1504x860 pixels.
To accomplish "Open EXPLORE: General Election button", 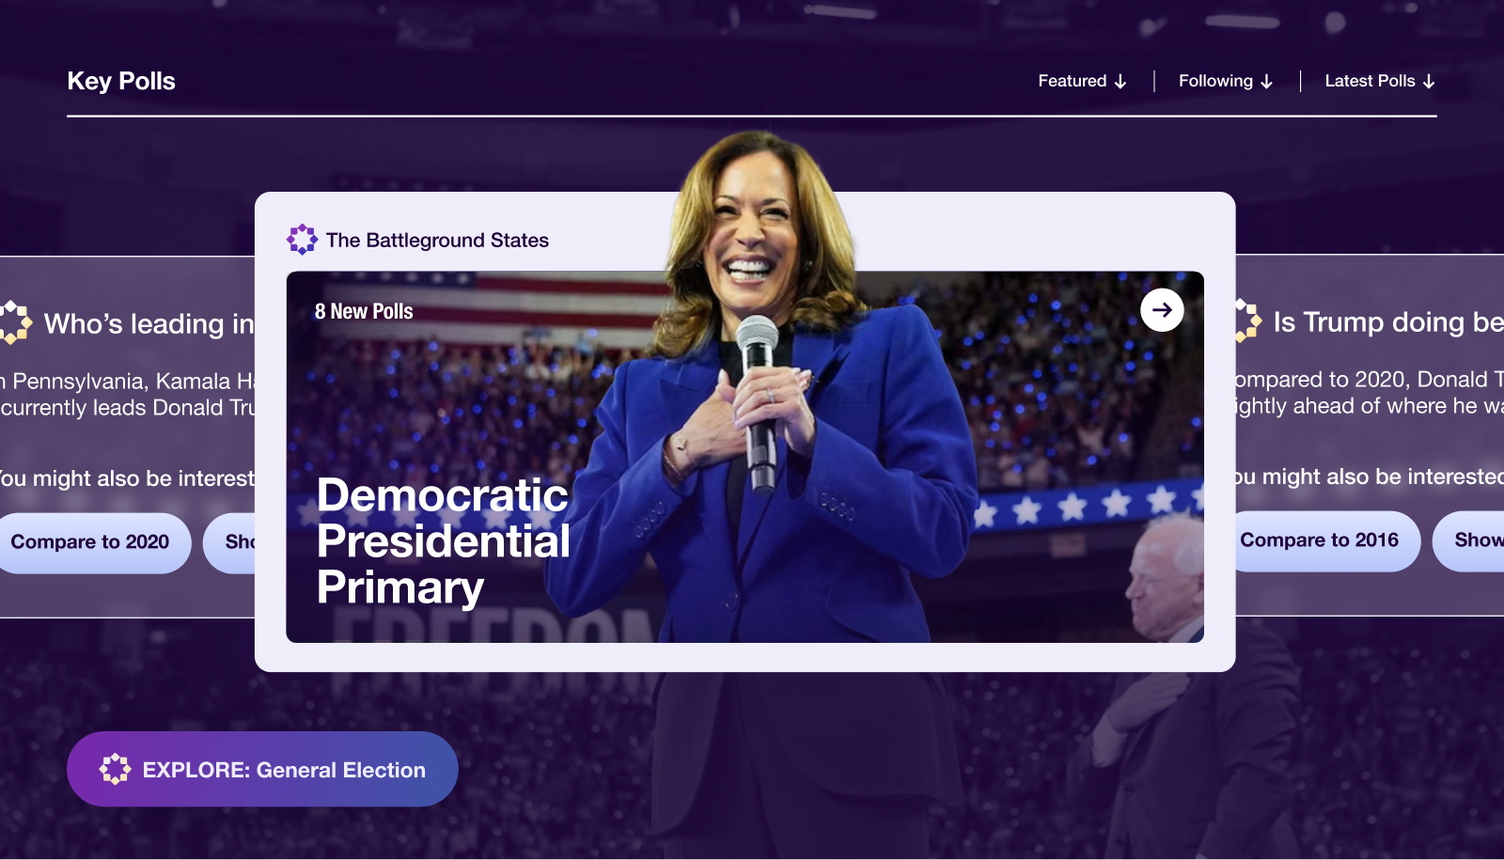I will (x=262, y=769).
